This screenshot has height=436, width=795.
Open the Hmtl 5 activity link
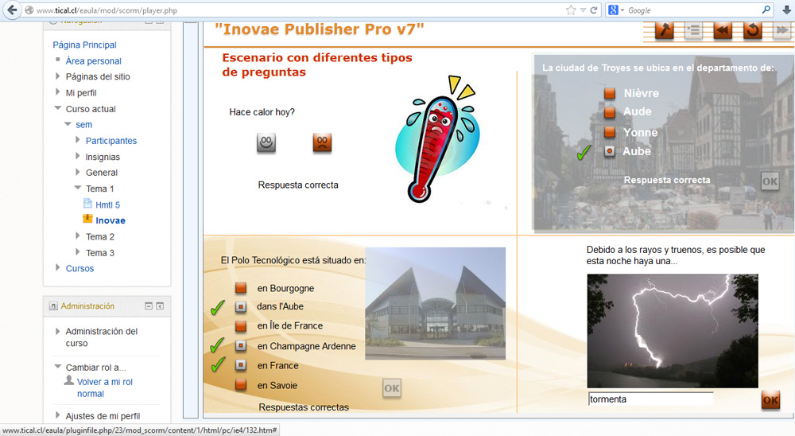click(107, 204)
